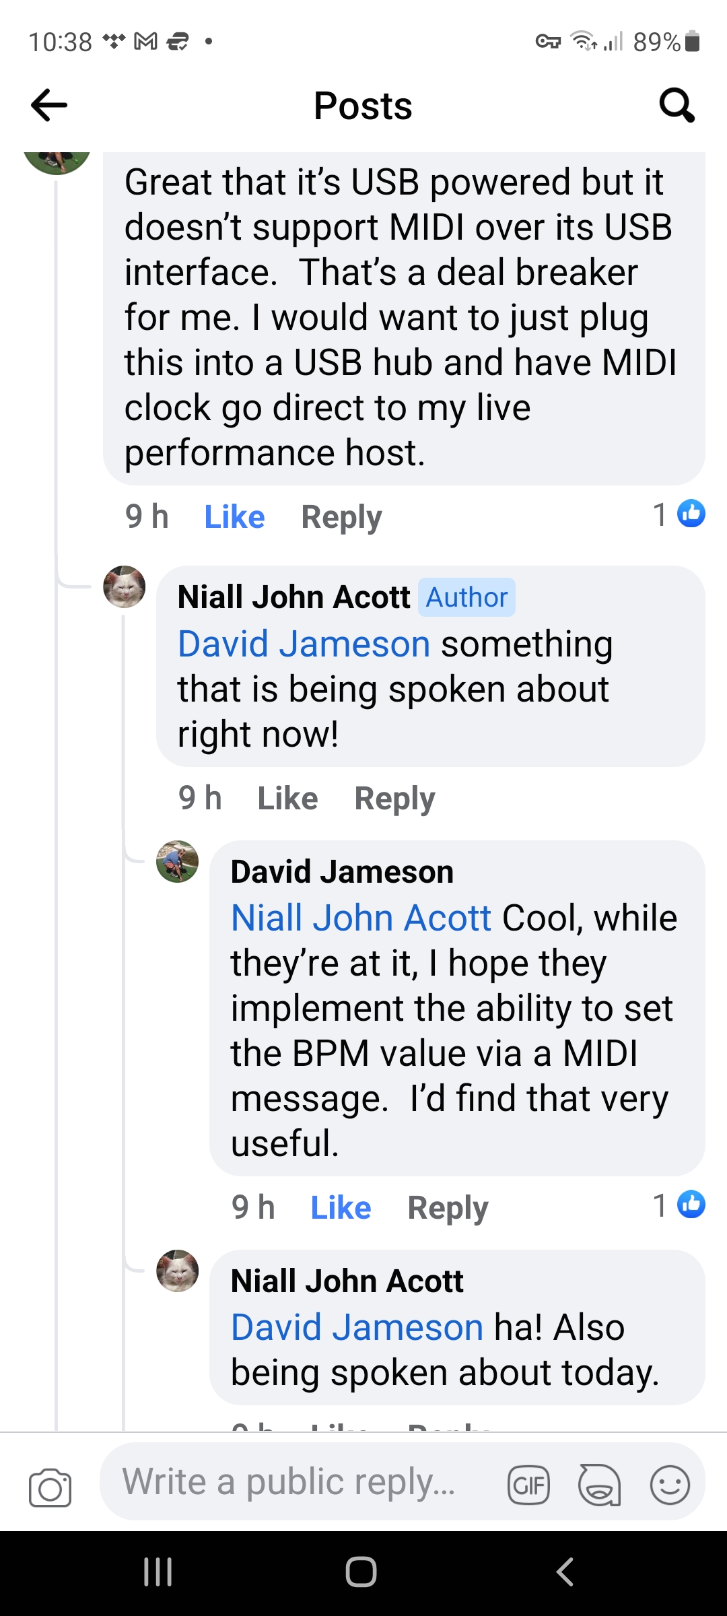
Task: Unlike David's BPM value reply
Action: tap(341, 1208)
